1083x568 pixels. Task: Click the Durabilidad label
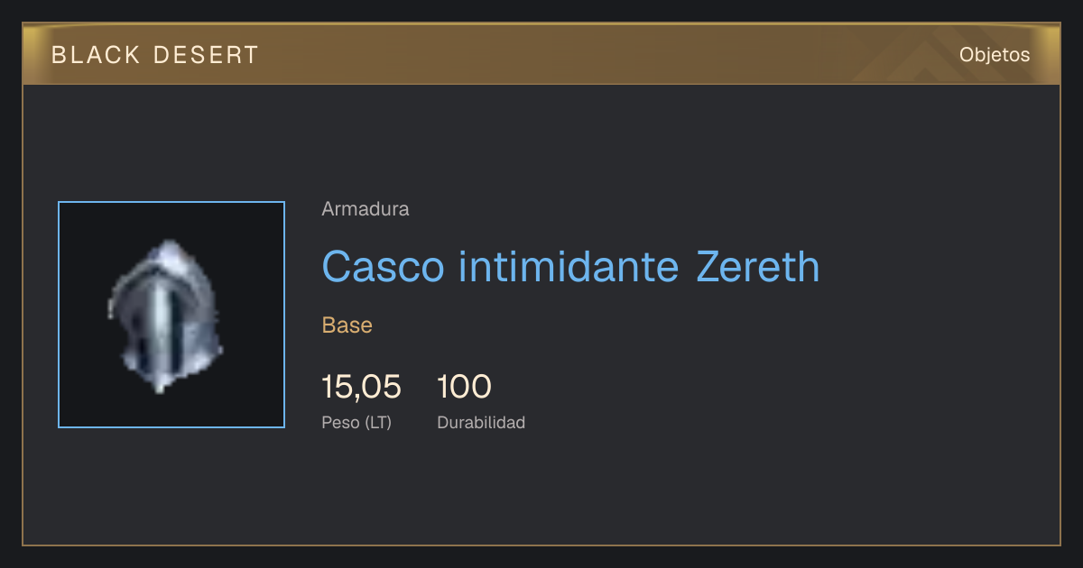pos(481,422)
